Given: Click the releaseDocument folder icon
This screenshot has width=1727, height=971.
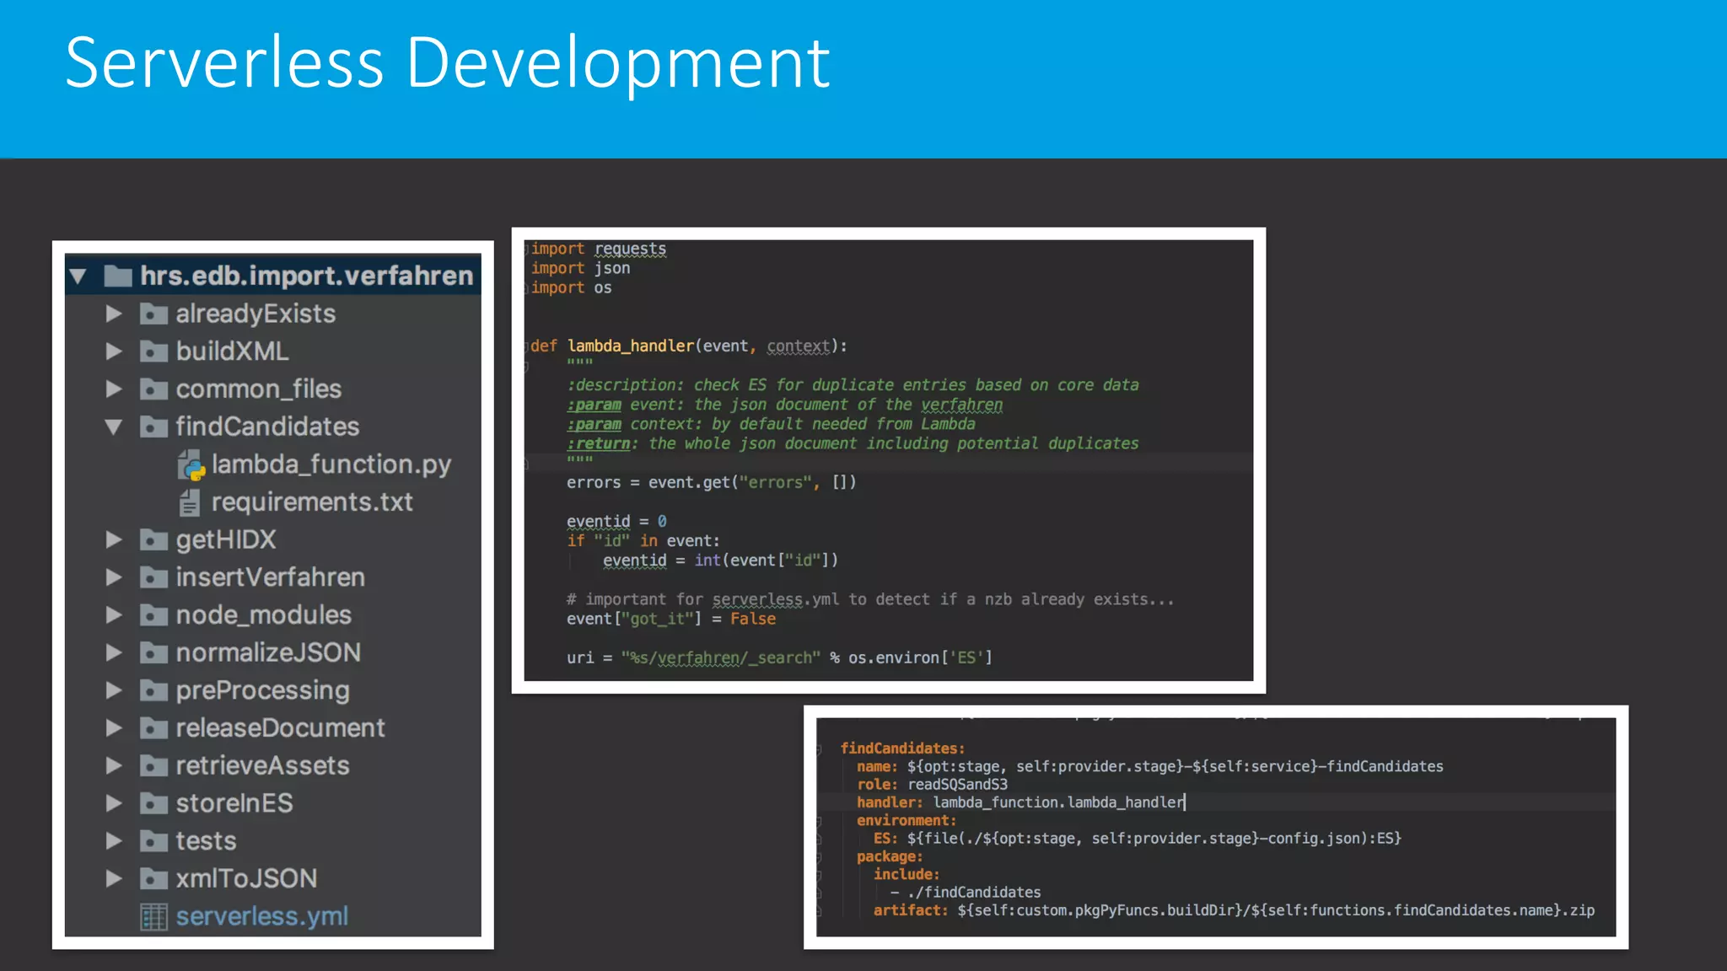Looking at the screenshot, I should coord(153,728).
